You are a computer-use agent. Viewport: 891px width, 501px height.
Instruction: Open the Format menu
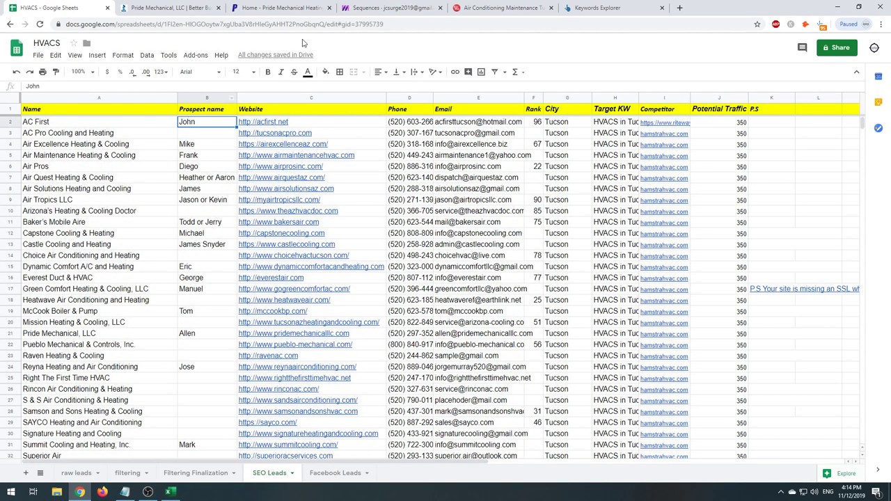pos(123,55)
